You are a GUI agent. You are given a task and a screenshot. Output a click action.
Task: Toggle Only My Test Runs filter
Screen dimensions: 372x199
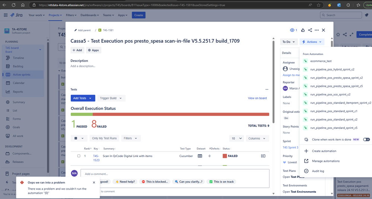104,138
